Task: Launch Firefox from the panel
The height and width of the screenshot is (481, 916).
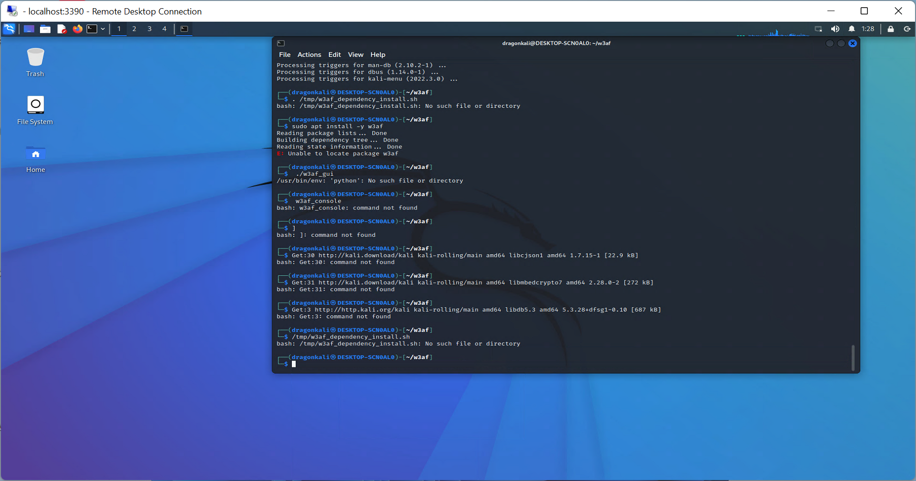Action: (x=78, y=29)
